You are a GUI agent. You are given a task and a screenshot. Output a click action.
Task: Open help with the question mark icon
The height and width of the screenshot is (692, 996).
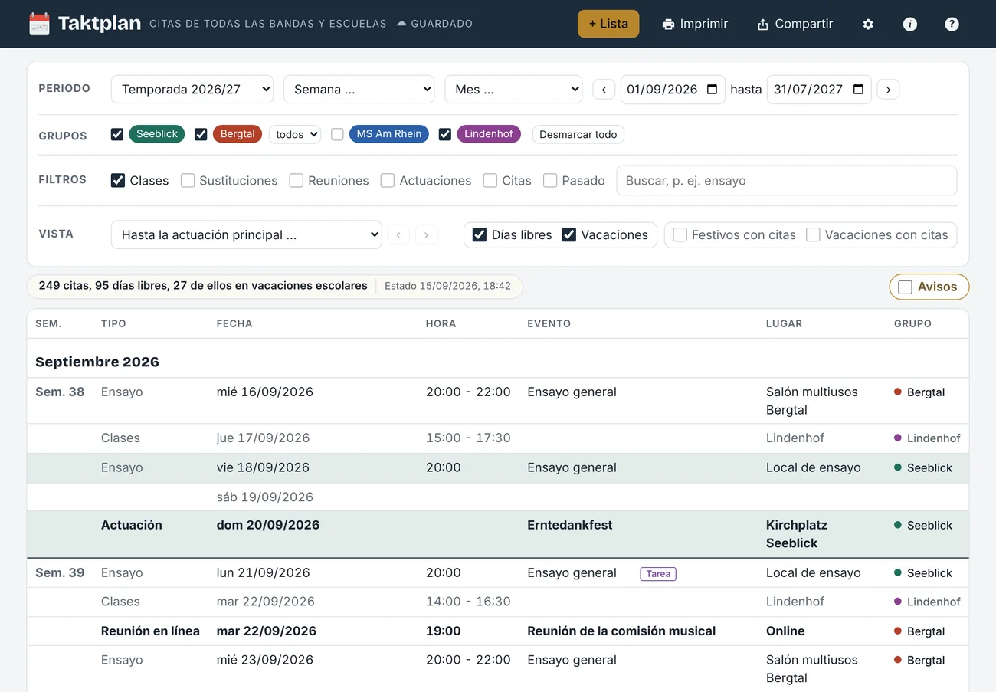click(952, 24)
